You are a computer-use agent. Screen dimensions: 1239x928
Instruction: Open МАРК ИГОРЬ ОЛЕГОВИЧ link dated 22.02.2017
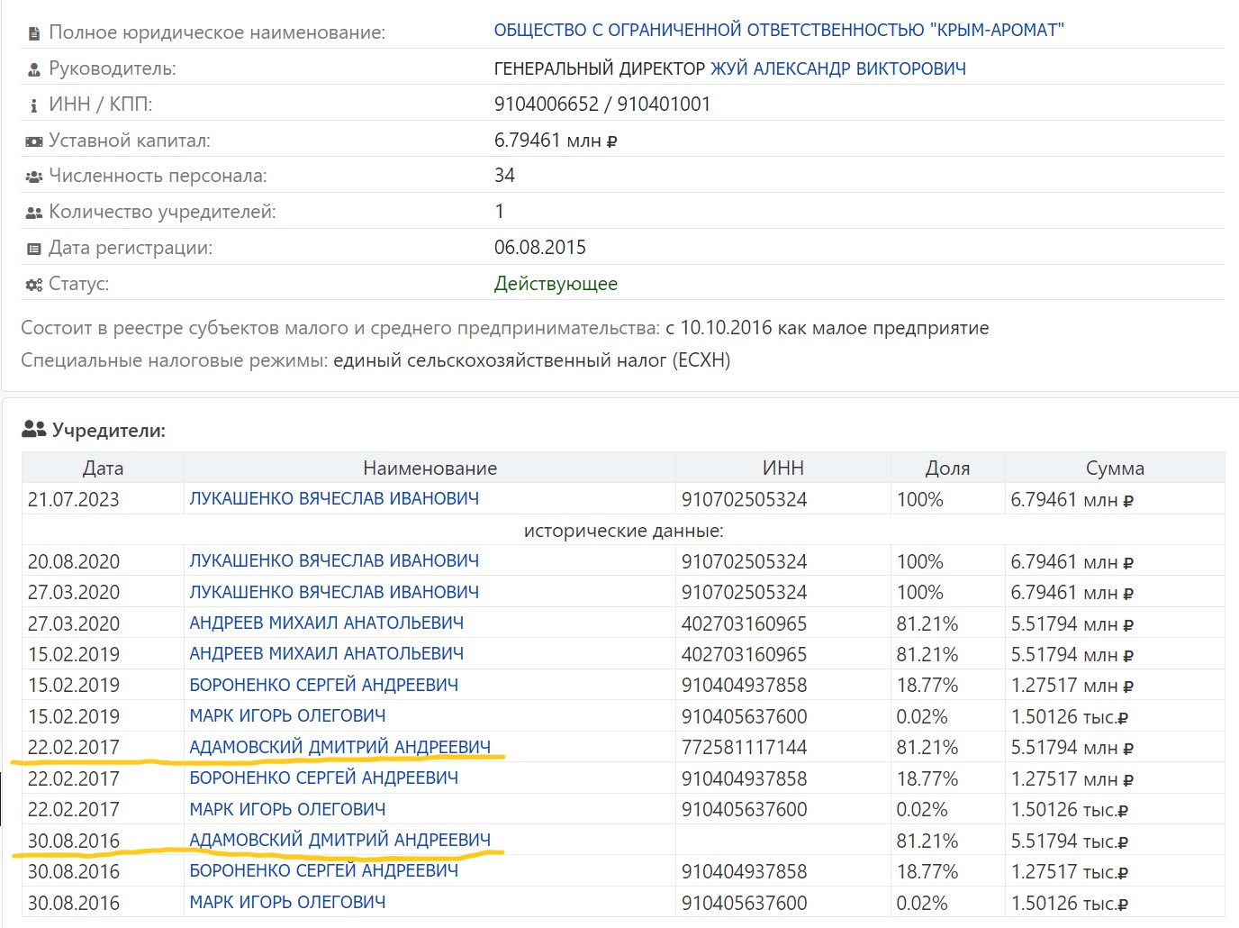287,809
